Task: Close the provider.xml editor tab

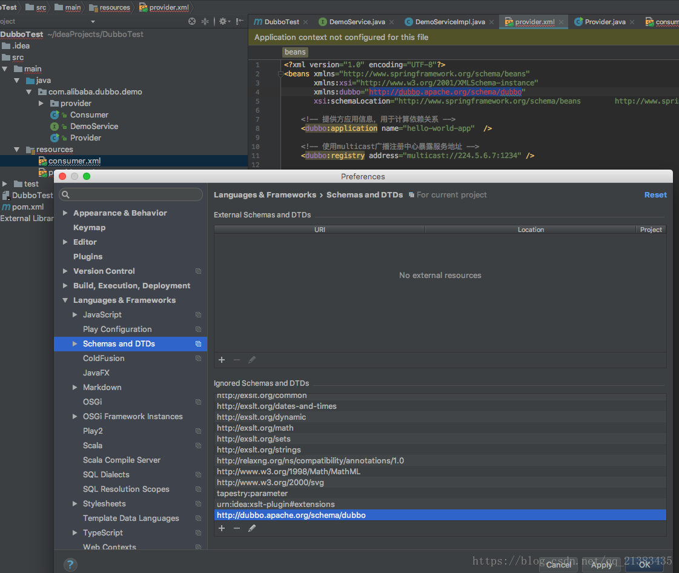Action: pyautogui.click(x=561, y=22)
